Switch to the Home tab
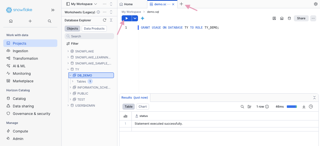Viewport: 320px width, 146px height. 126,4
